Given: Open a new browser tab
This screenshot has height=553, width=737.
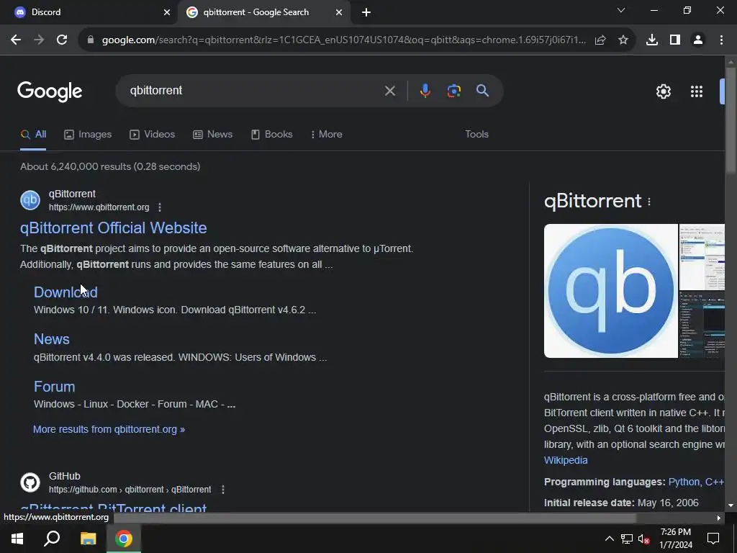Looking at the screenshot, I should point(366,13).
